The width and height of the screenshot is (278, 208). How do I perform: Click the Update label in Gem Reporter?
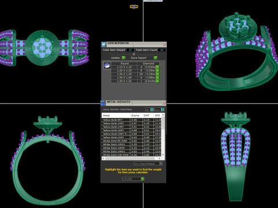coord(115,58)
